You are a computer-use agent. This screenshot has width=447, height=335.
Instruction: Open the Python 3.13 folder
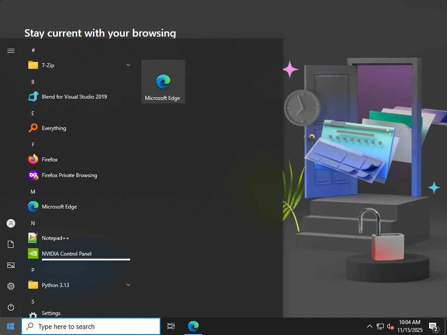[79, 285]
